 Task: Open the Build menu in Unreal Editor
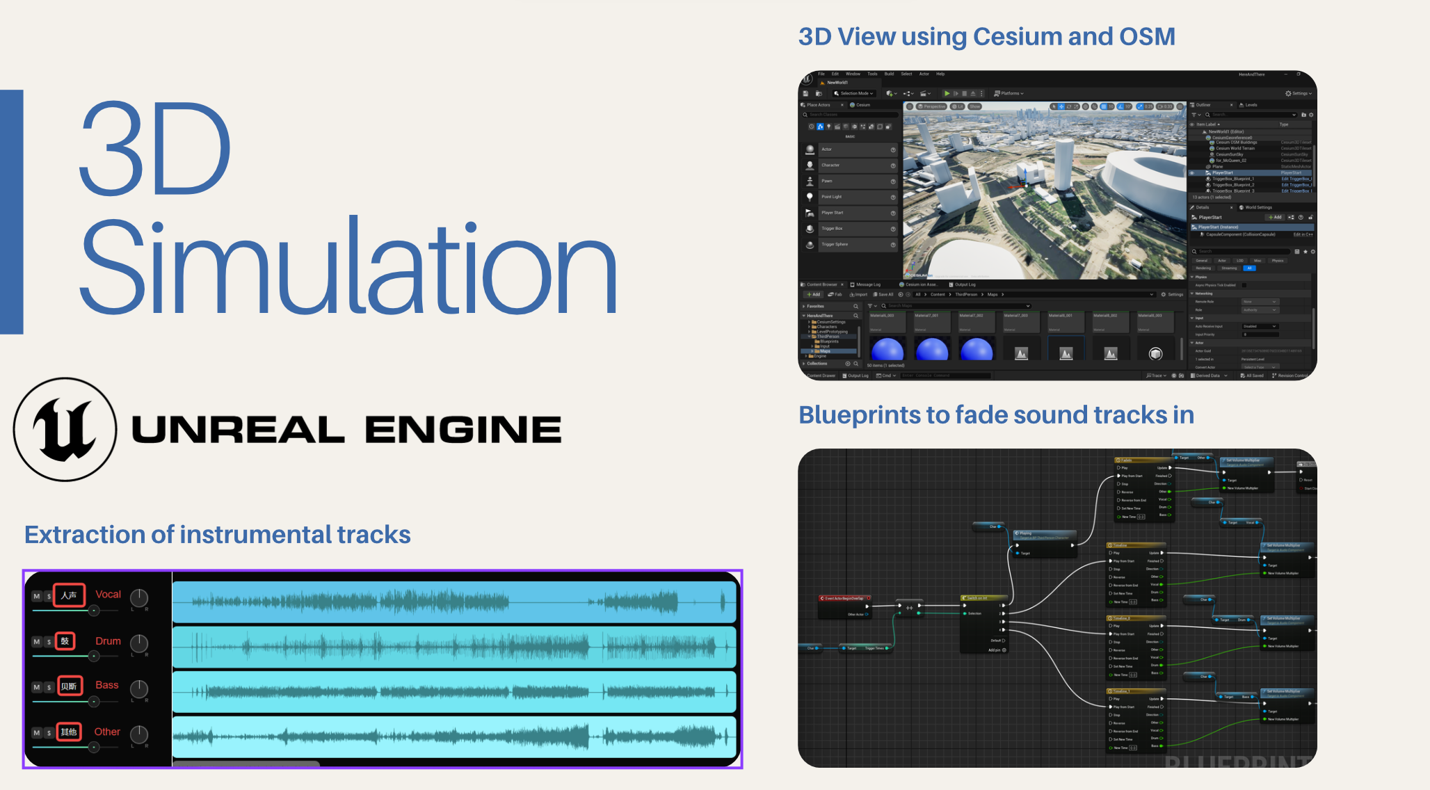pyautogui.click(x=889, y=74)
